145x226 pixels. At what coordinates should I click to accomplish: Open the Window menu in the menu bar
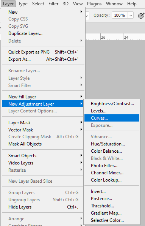point(114,4)
